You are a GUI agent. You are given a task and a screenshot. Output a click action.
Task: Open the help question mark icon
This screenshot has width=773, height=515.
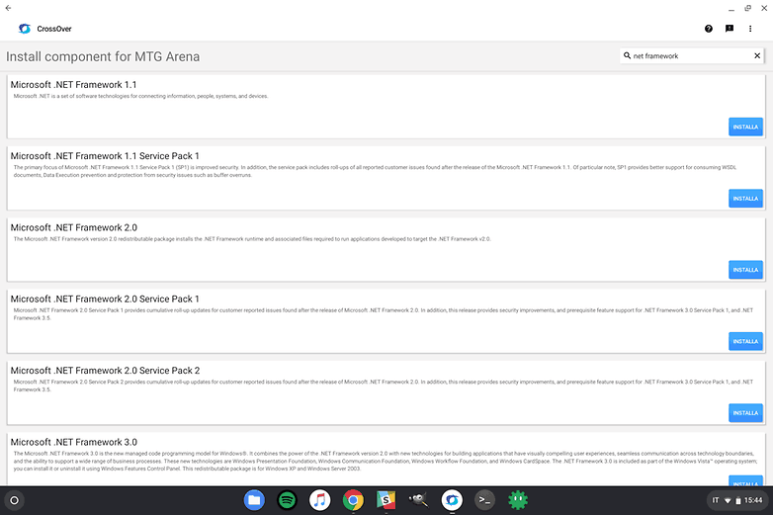tap(709, 29)
